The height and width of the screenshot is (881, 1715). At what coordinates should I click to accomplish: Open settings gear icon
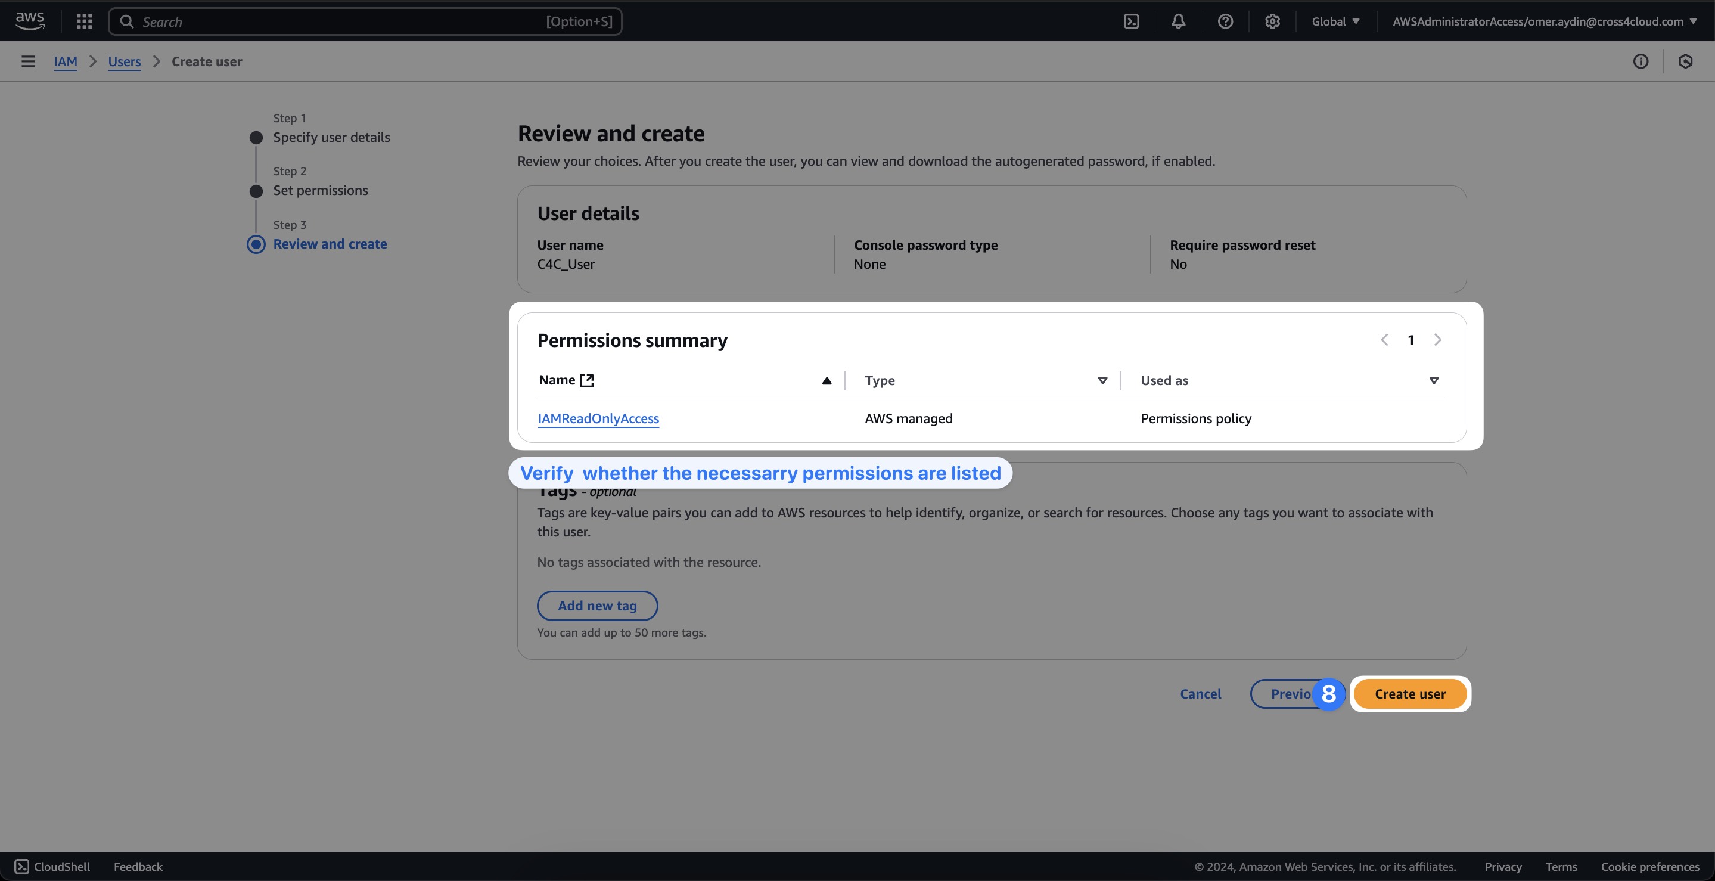click(1272, 21)
